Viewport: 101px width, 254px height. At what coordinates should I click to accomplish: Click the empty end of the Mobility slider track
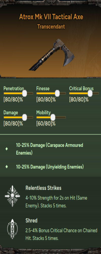pos(61,117)
